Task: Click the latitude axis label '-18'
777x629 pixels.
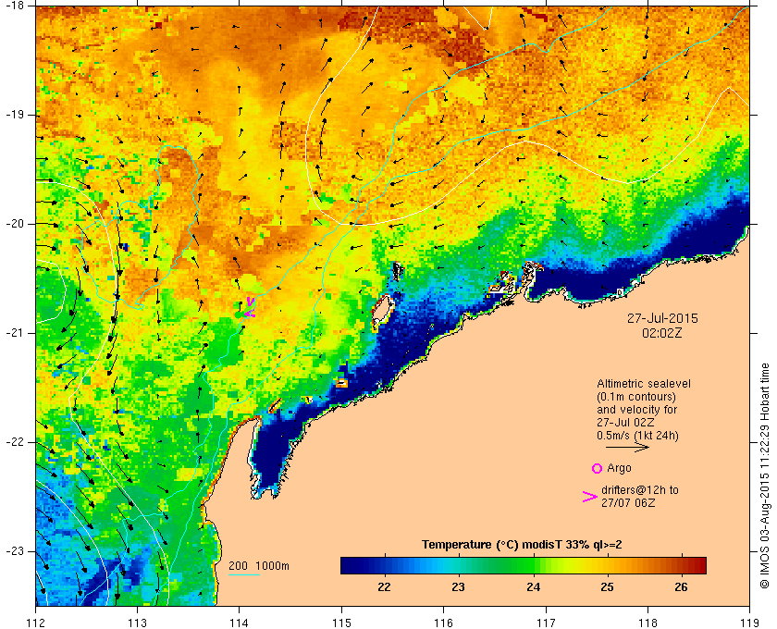Action: click(13, 6)
